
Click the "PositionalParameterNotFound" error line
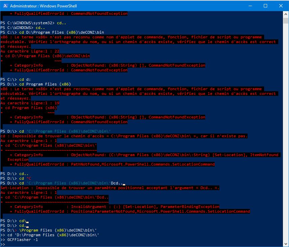(x=130, y=211)
